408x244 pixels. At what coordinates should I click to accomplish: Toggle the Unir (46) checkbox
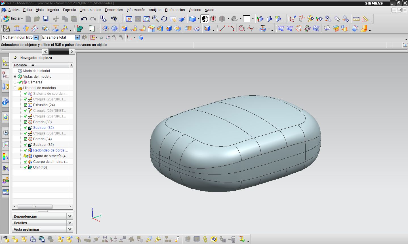click(26, 167)
